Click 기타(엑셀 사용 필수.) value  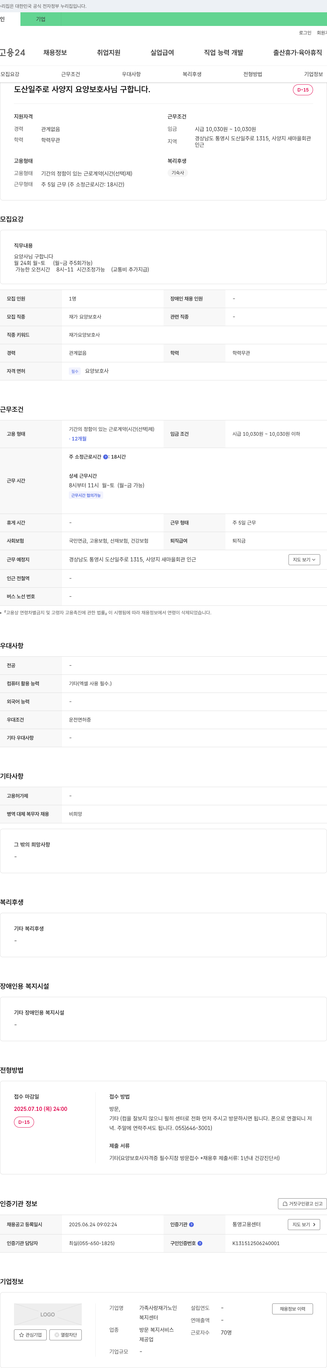[x=90, y=684]
